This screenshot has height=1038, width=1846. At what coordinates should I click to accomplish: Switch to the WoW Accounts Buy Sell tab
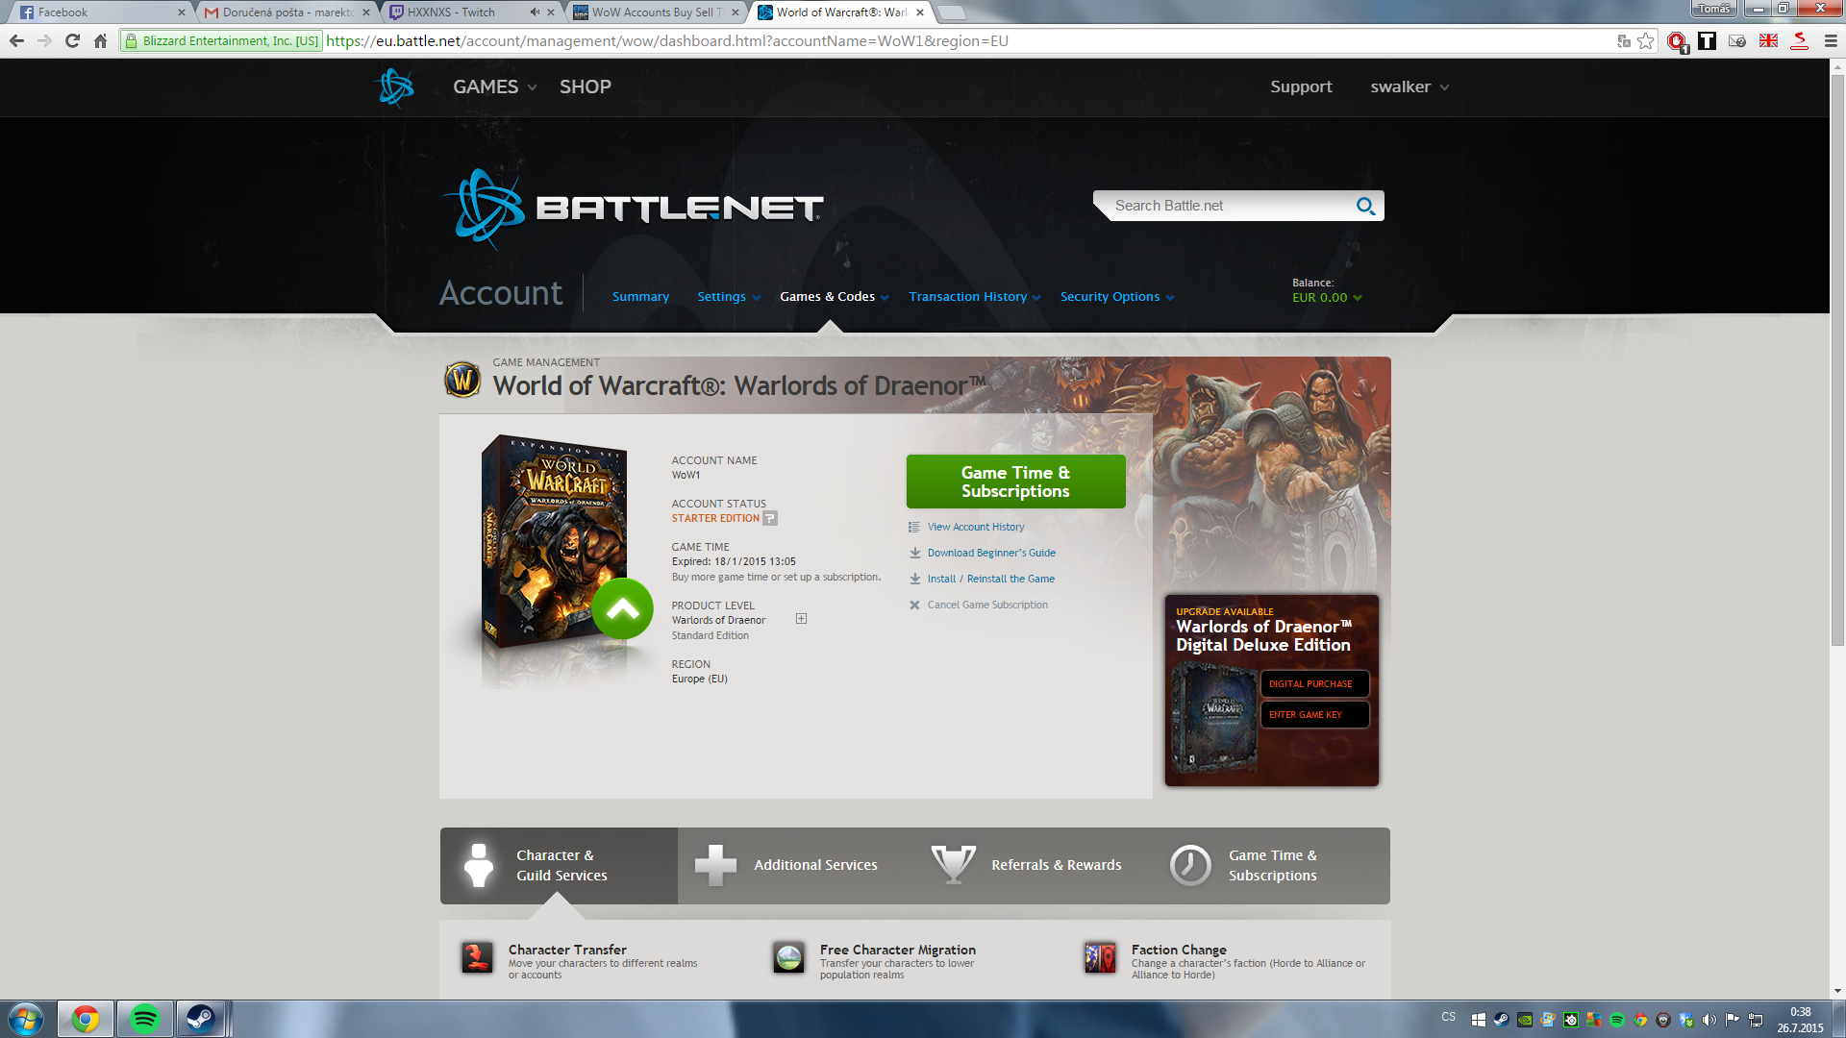[654, 12]
